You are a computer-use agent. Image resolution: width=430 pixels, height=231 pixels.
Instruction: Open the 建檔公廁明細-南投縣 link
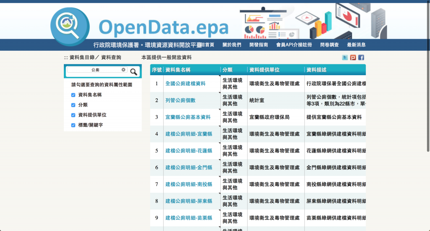coord(189,184)
